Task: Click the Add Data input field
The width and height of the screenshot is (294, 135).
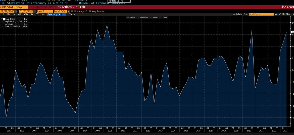Action: [261, 14]
